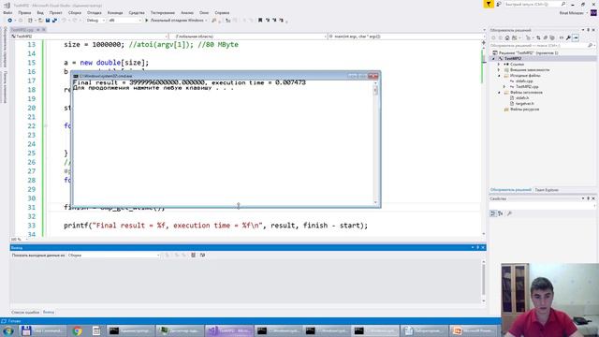Select the Файлы ресурсов folder
Image resolution: width=599 pixels, height=337 pixels.
point(524,110)
